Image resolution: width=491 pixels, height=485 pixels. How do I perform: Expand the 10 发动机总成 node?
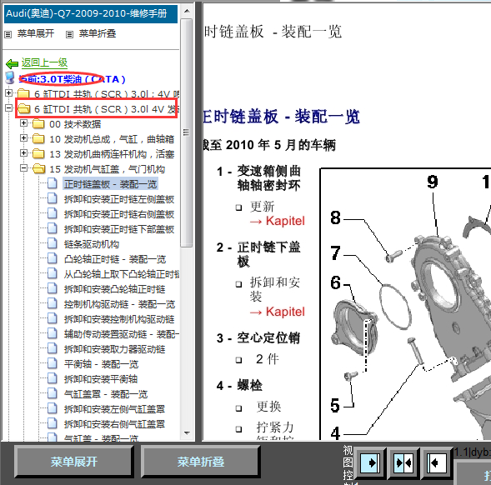[x=23, y=137]
